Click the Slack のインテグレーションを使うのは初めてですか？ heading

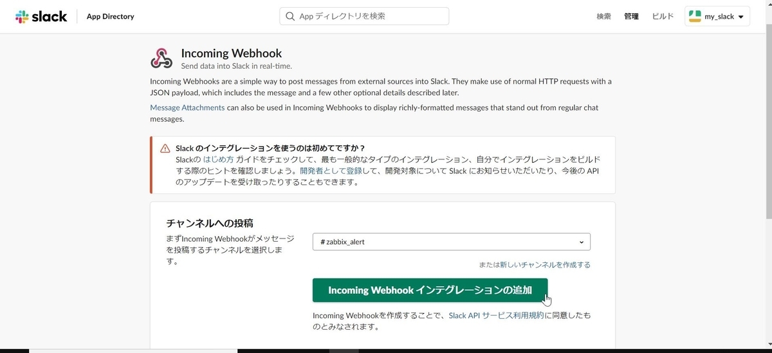[x=271, y=148]
